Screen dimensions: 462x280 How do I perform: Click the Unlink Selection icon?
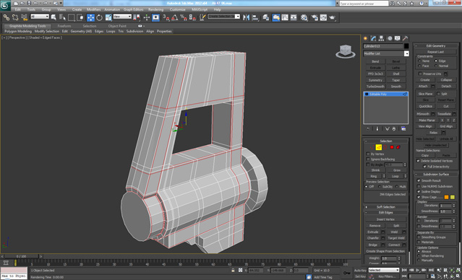15,17
